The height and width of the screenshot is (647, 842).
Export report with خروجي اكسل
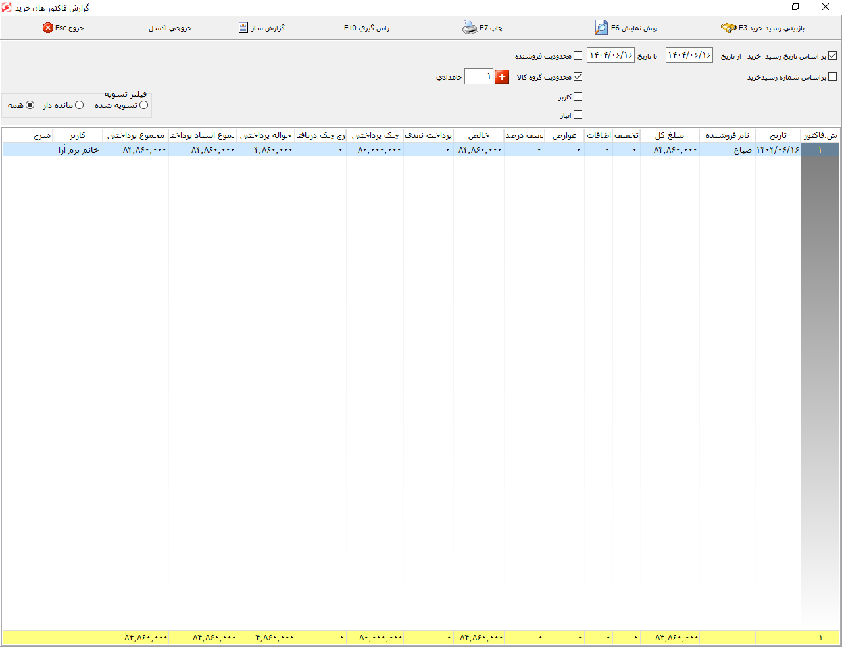tap(170, 28)
